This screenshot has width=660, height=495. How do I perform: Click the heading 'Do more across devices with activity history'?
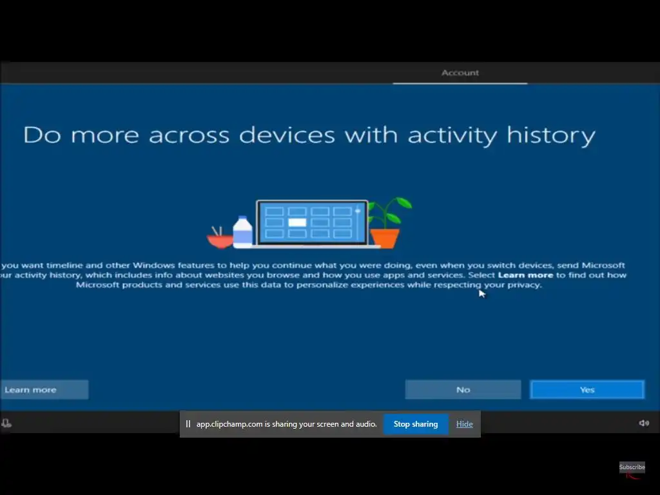(x=309, y=135)
